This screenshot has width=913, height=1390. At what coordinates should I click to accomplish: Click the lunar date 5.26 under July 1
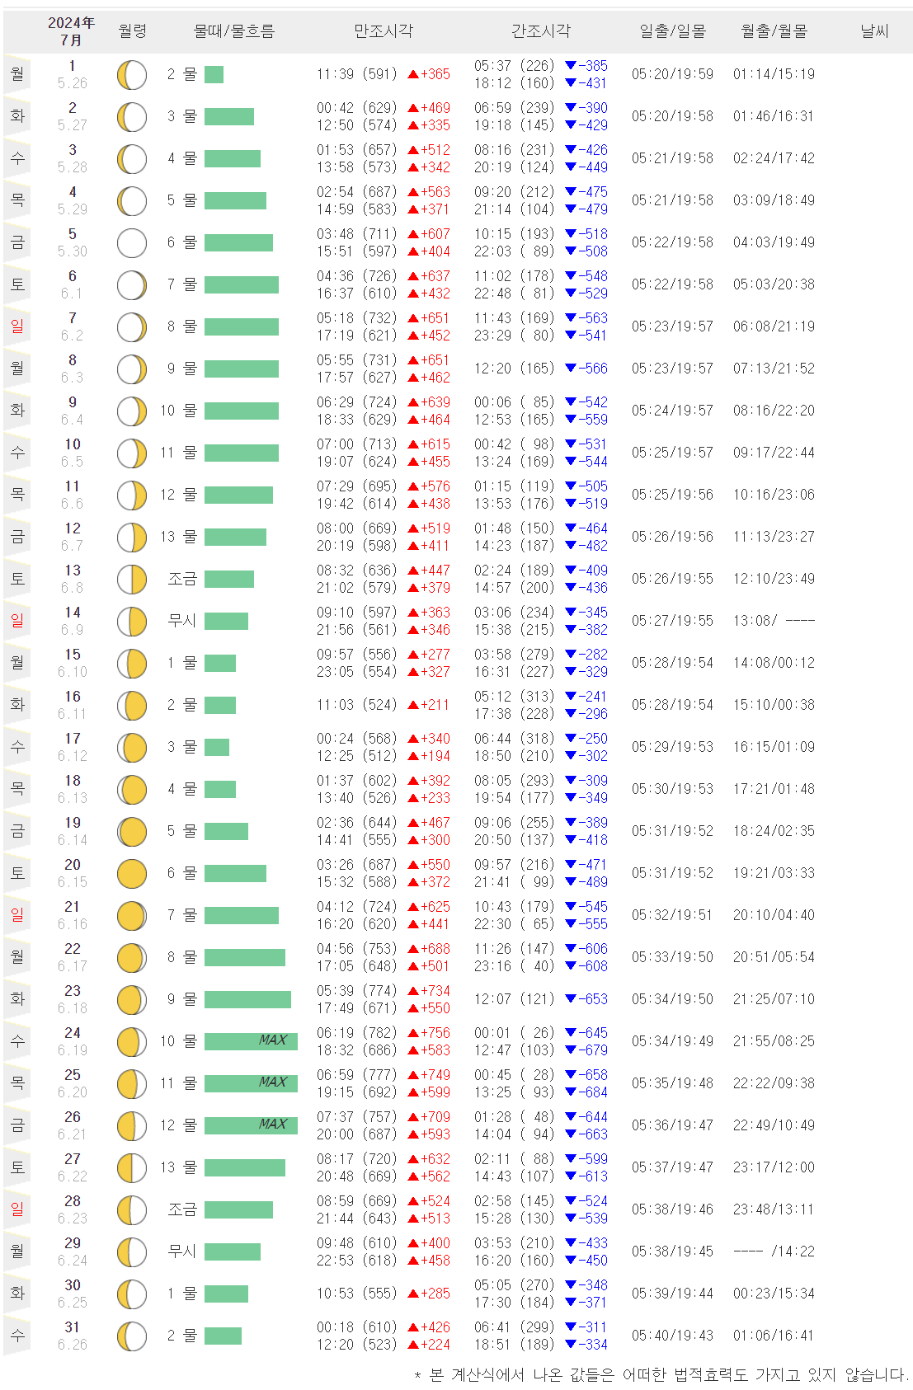(73, 83)
